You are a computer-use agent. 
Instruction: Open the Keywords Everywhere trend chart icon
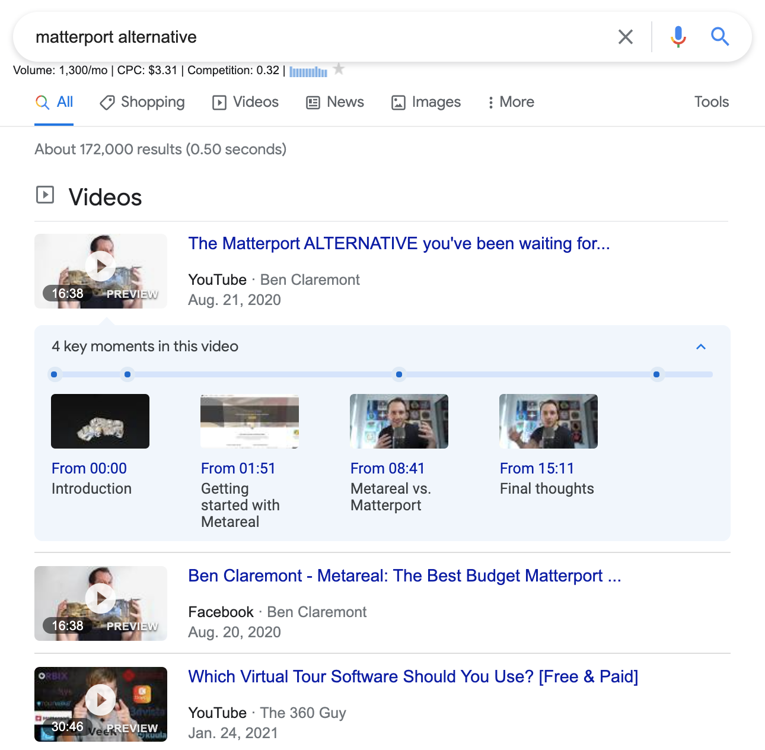click(x=308, y=71)
